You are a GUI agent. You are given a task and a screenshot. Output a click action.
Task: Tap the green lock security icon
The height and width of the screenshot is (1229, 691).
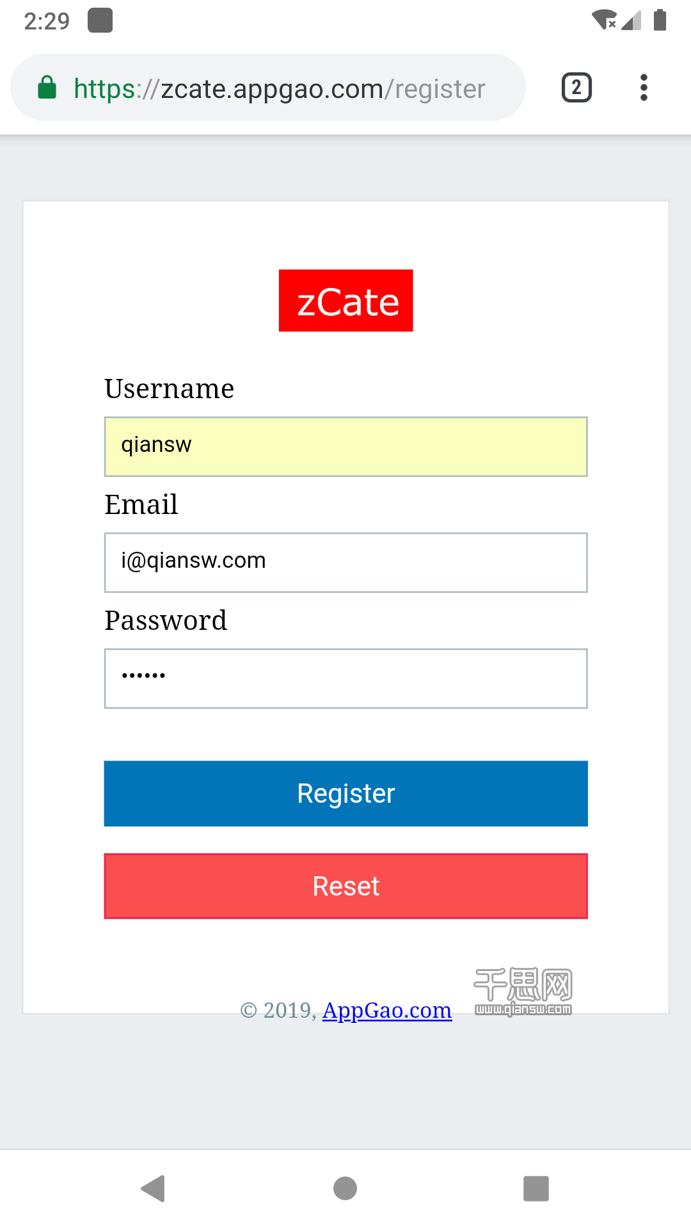point(47,88)
